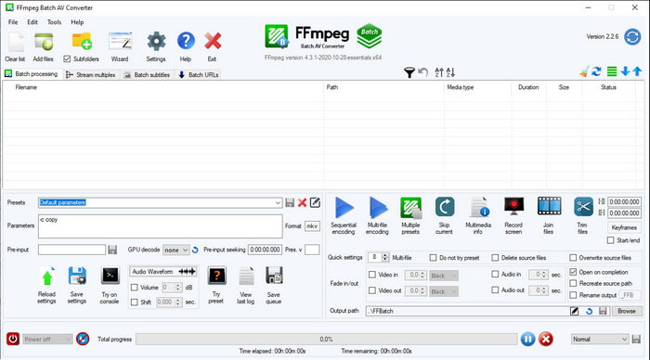Switch to the Batch URLs tab
Screen dimensions: 650x360
199,74
